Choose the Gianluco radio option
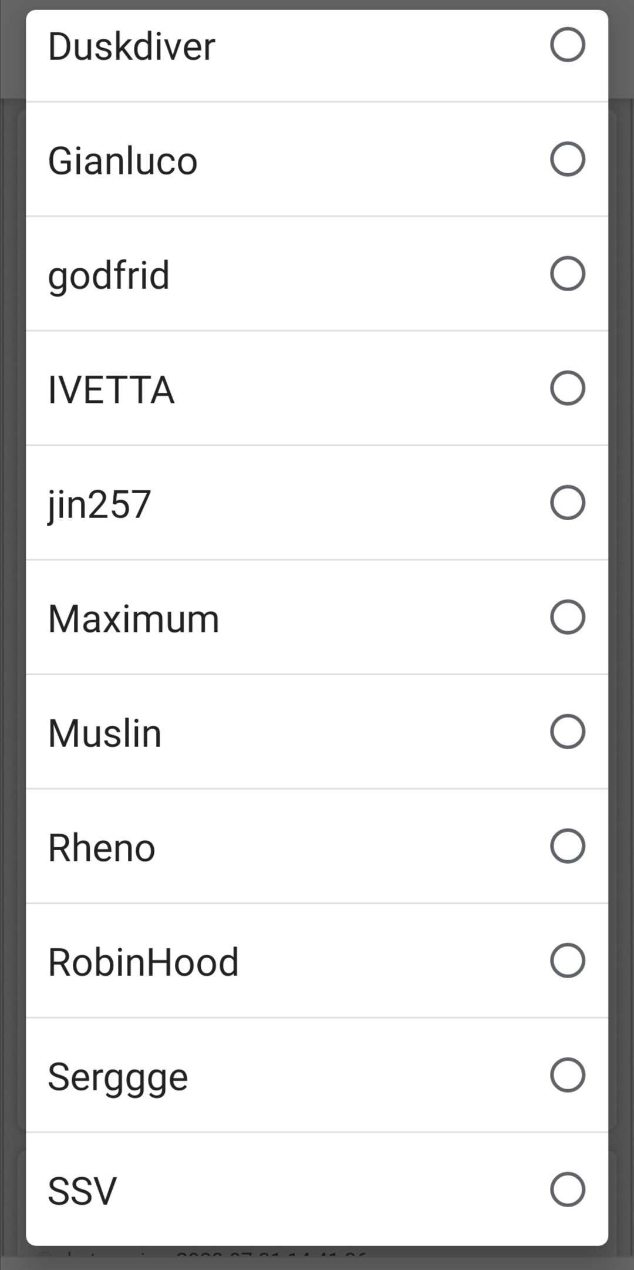This screenshot has height=1270, width=634. tap(567, 159)
